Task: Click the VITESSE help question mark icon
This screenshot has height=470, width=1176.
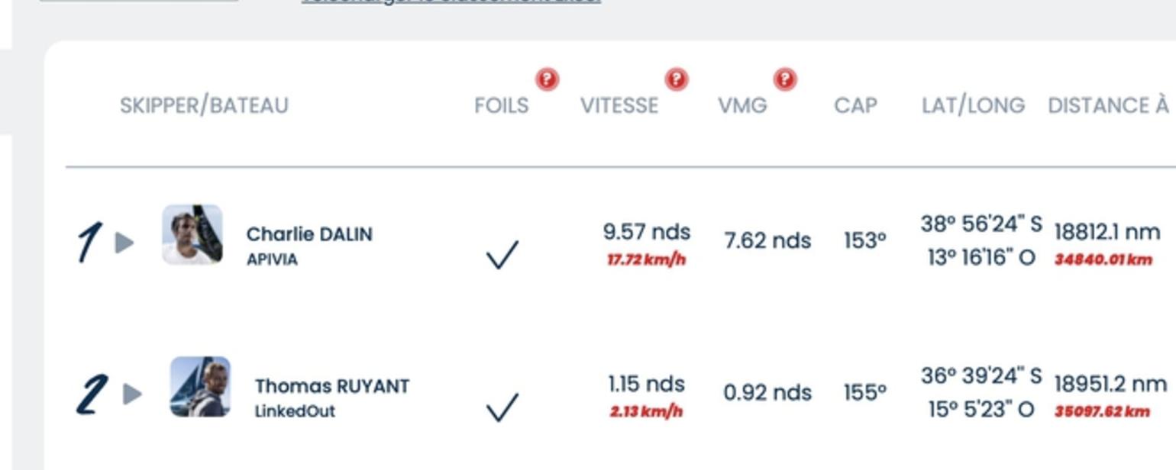Action: (677, 79)
